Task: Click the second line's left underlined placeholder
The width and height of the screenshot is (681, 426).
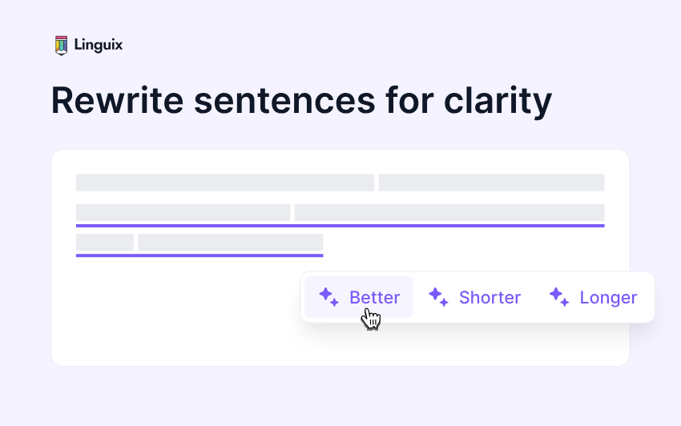Action: click(x=183, y=212)
